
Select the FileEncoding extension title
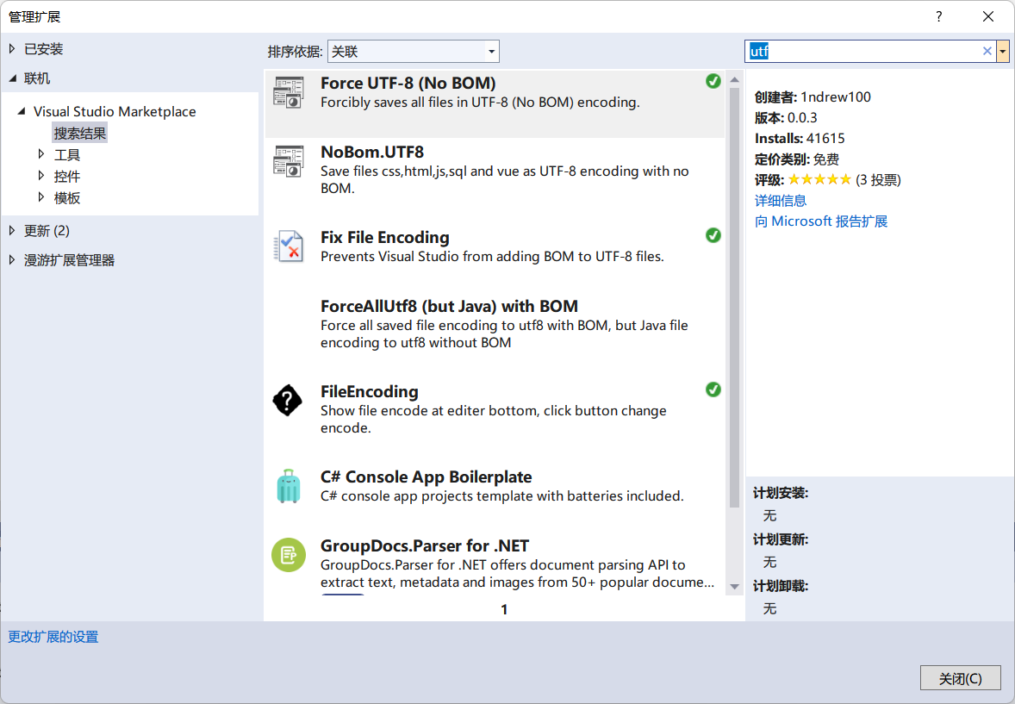370,391
